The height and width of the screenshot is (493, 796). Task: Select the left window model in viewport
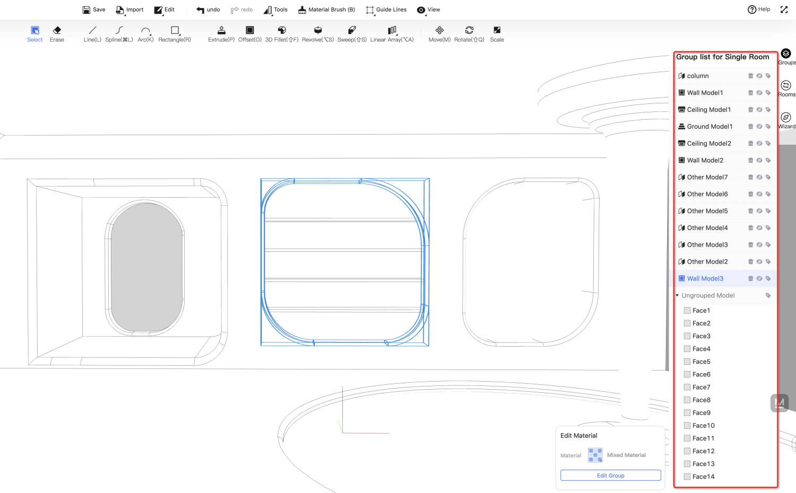127,271
